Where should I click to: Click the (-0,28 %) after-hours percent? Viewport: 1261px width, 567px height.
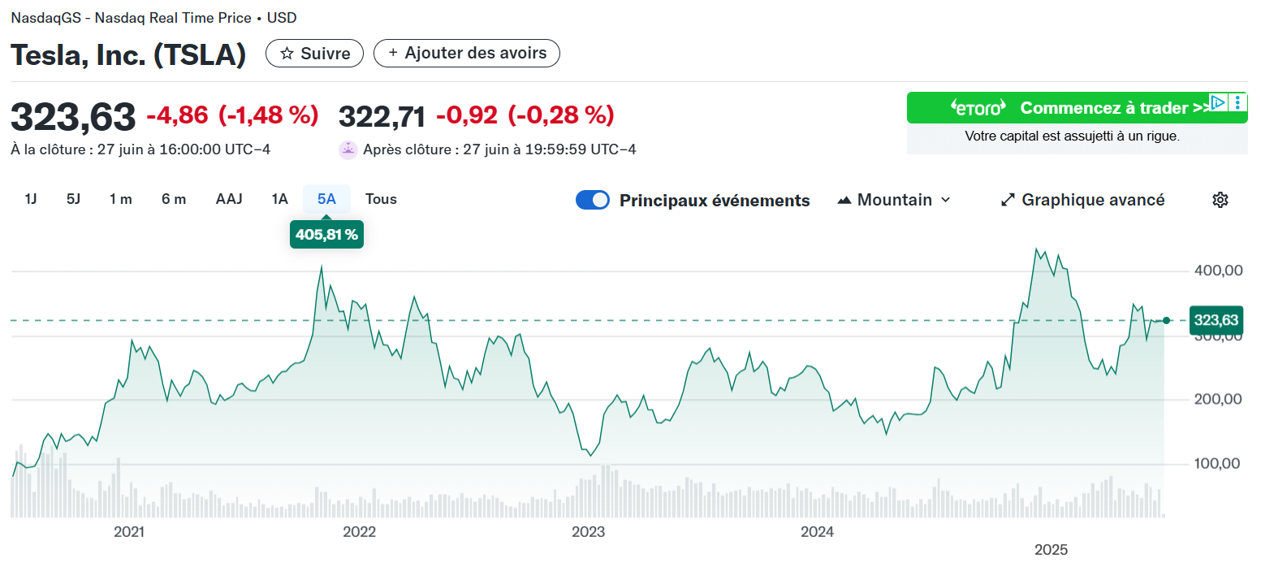(560, 115)
